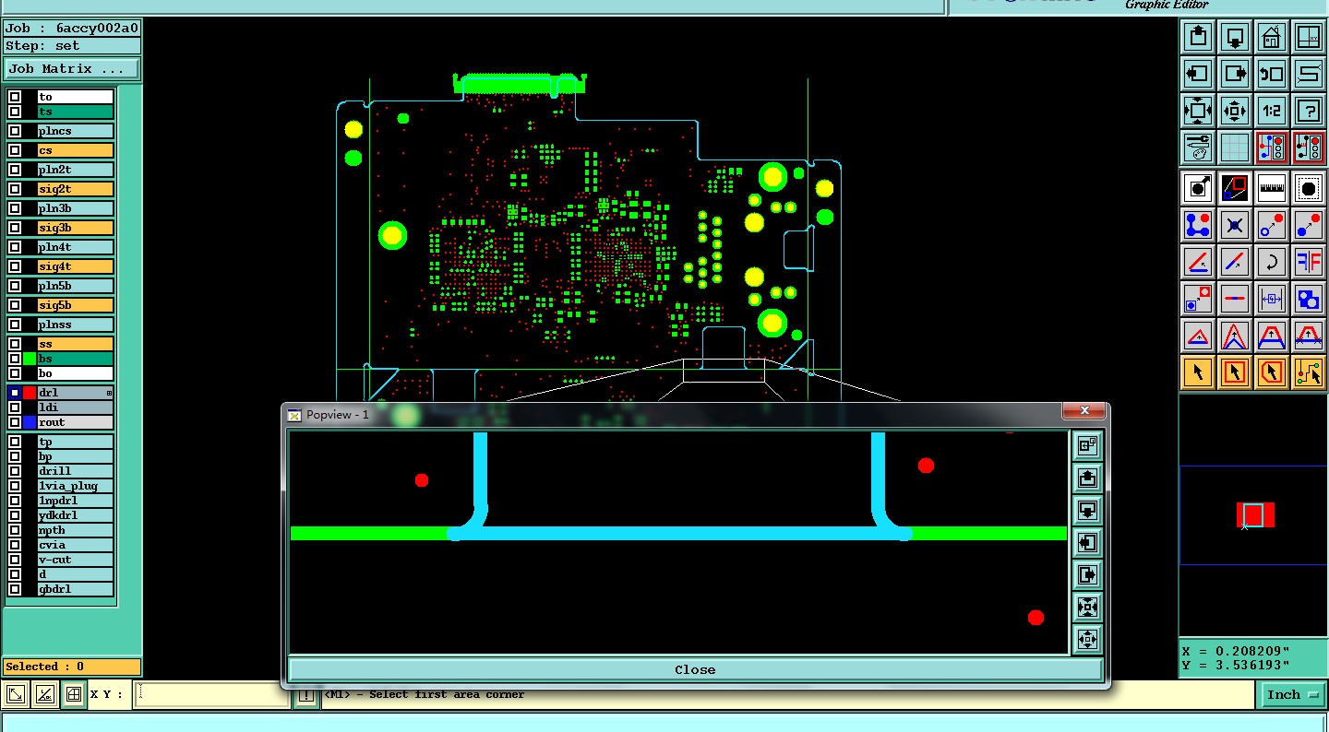Viewport: 1329px width, 732px height.
Task: Click the overview thumbnail red board preview
Action: point(1254,514)
